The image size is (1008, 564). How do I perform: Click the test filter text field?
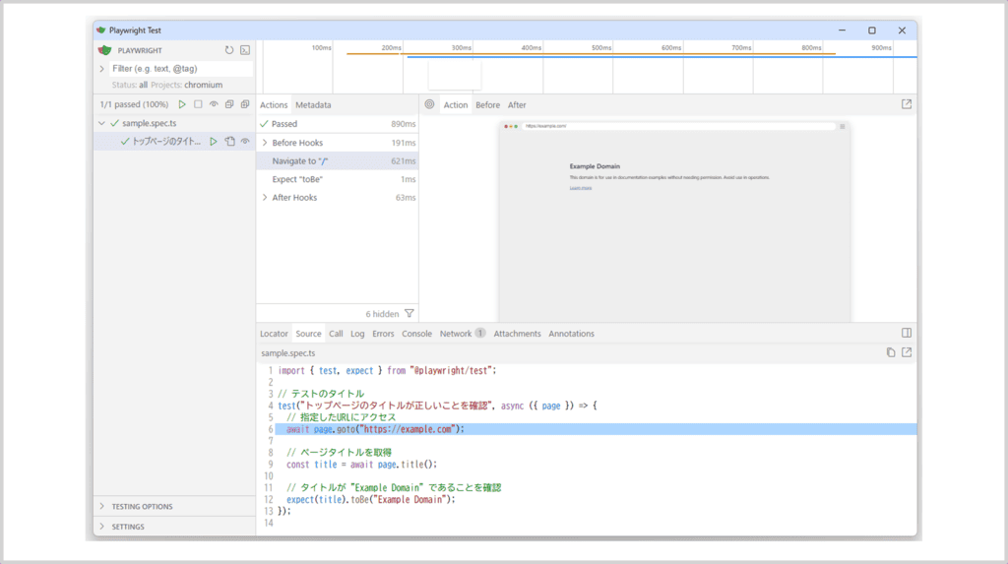[x=180, y=69]
